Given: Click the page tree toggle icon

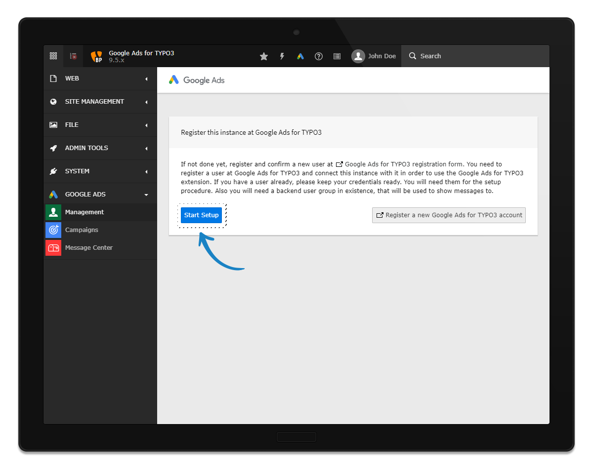Looking at the screenshot, I should (x=73, y=56).
